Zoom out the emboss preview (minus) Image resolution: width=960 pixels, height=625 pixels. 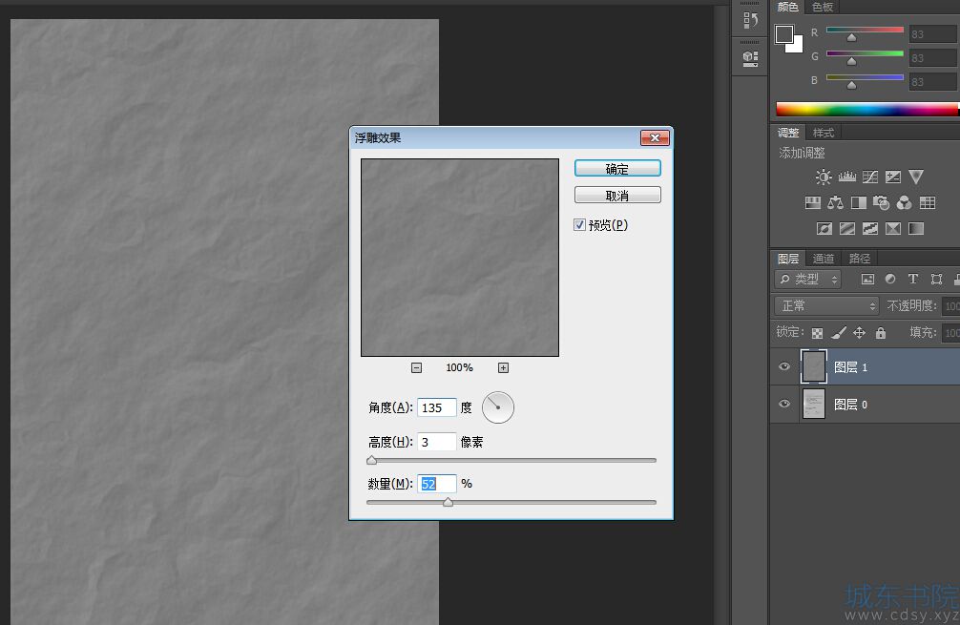(x=416, y=368)
